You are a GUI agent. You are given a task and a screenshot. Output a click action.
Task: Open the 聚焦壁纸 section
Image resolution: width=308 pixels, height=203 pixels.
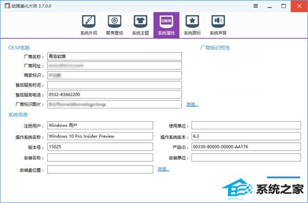point(114,25)
